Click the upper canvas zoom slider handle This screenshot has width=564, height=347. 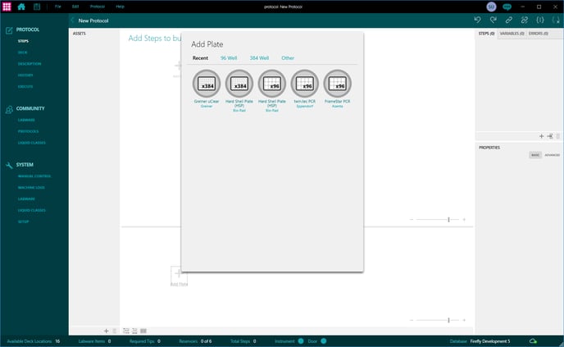coord(448,219)
